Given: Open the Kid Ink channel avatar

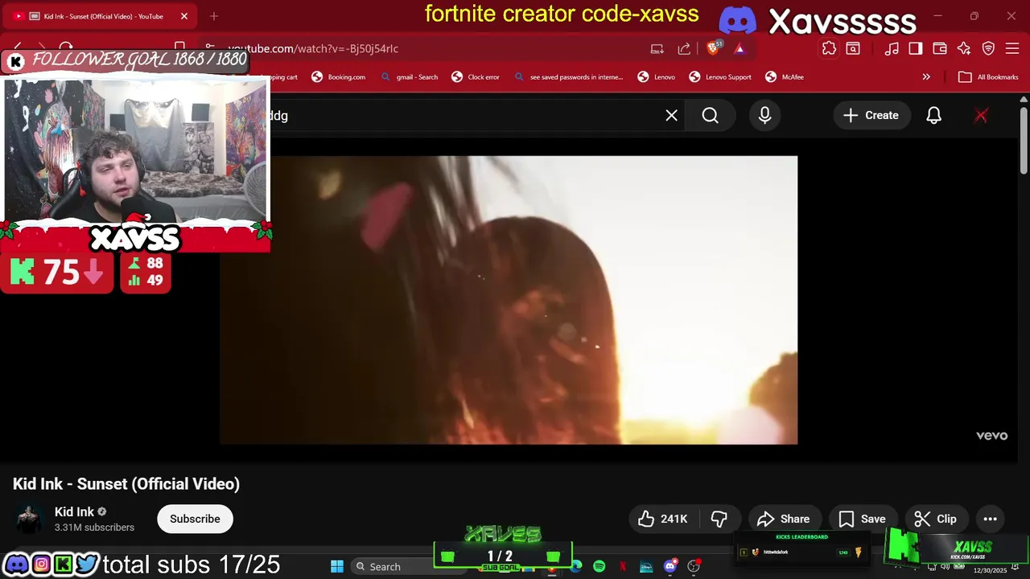Looking at the screenshot, I should click(29, 519).
